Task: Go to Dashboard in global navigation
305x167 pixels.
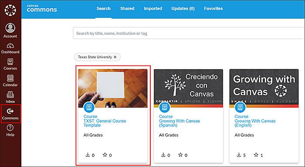Action: click(10, 49)
